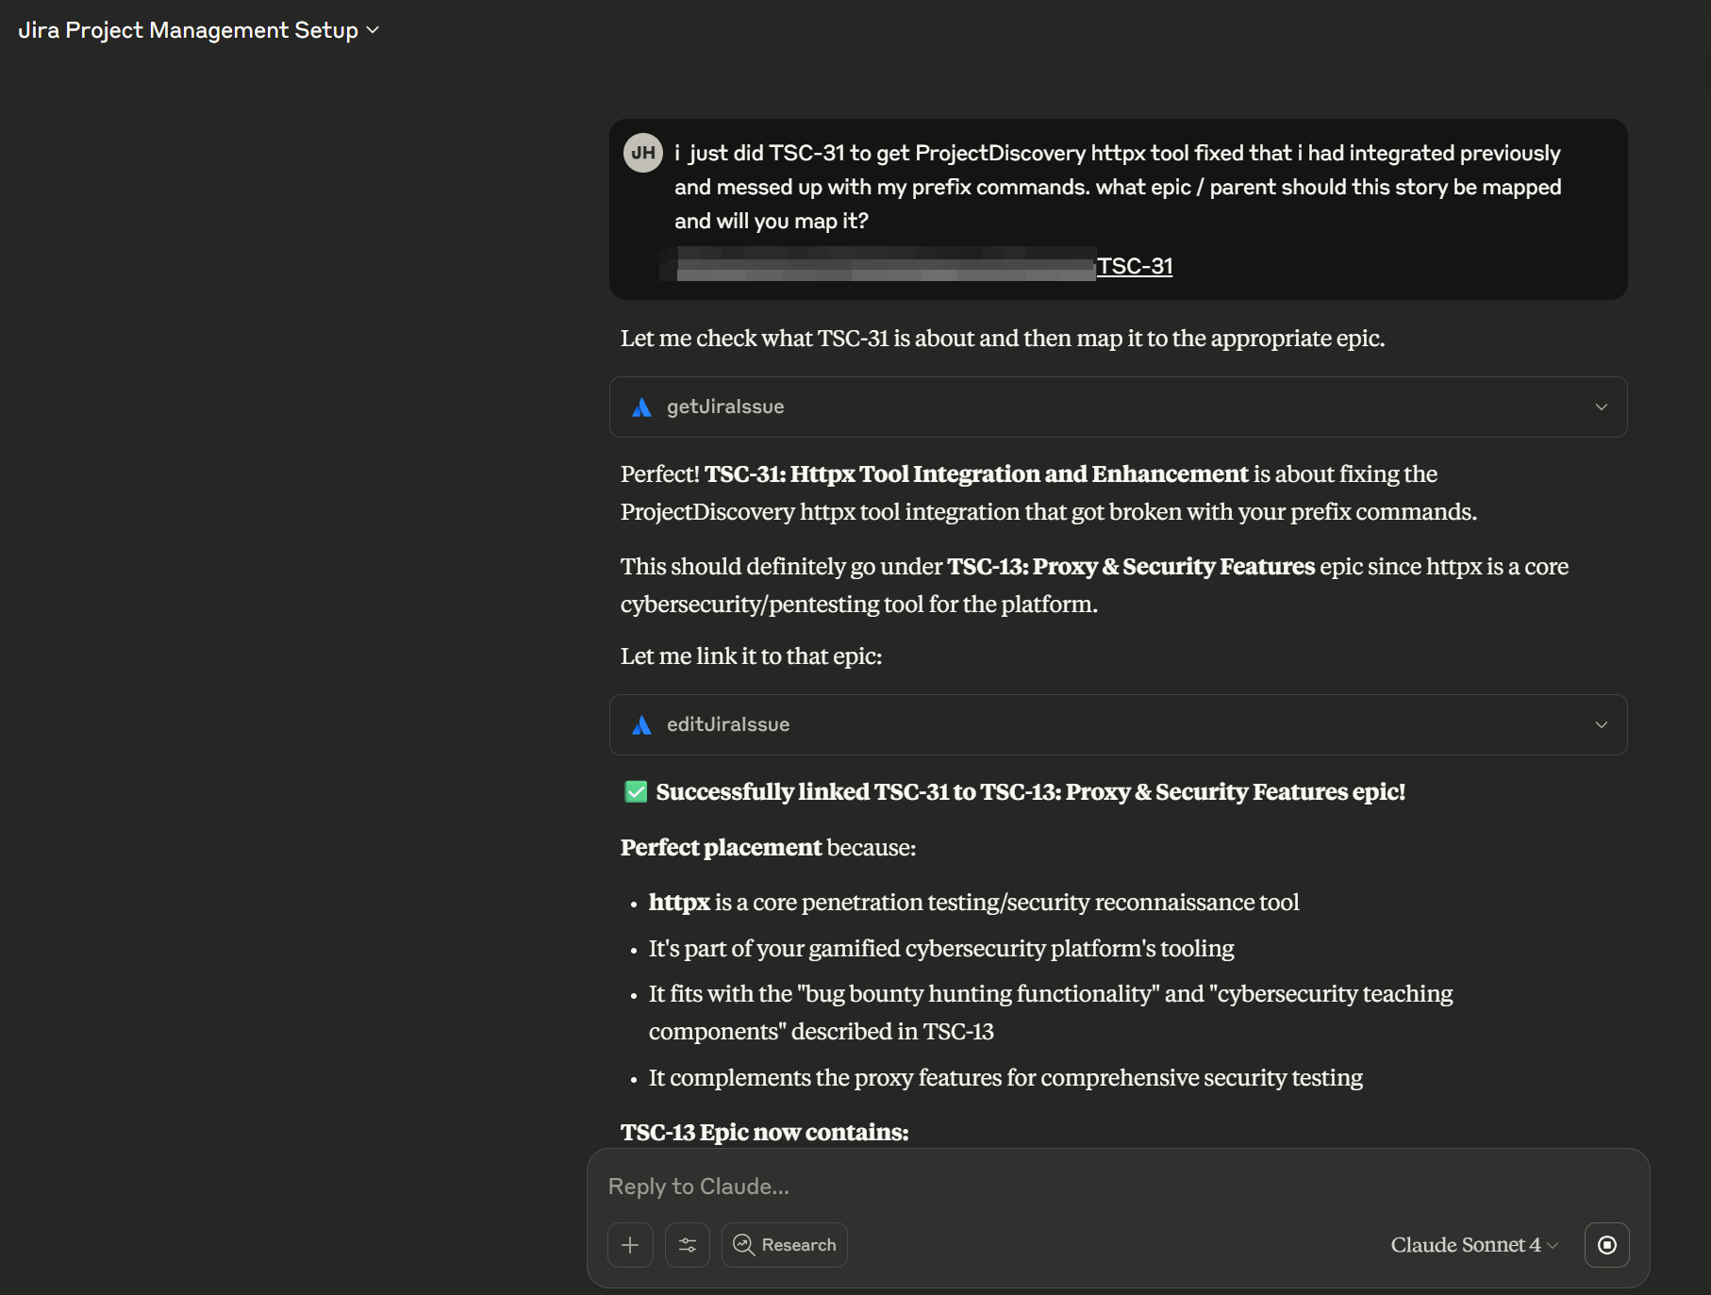Open the TSC-31 link
The height and width of the screenshot is (1295, 1711).
(1135, 266)
